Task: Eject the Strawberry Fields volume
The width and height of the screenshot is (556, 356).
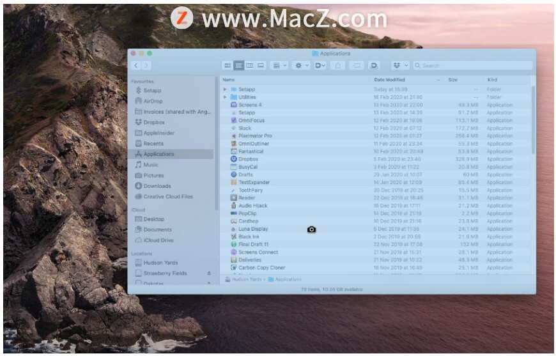Action: click(209, 273)
